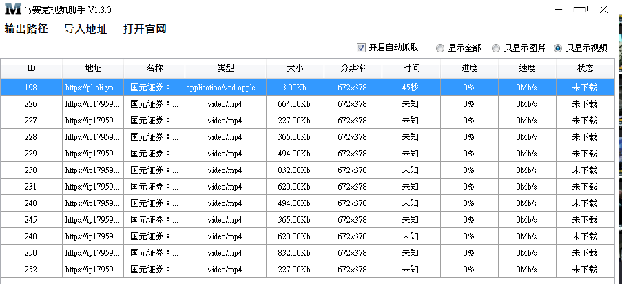Screen dimensions: 622x284
Task: Open the 打开官网 menu
Action: coord(145,29)
